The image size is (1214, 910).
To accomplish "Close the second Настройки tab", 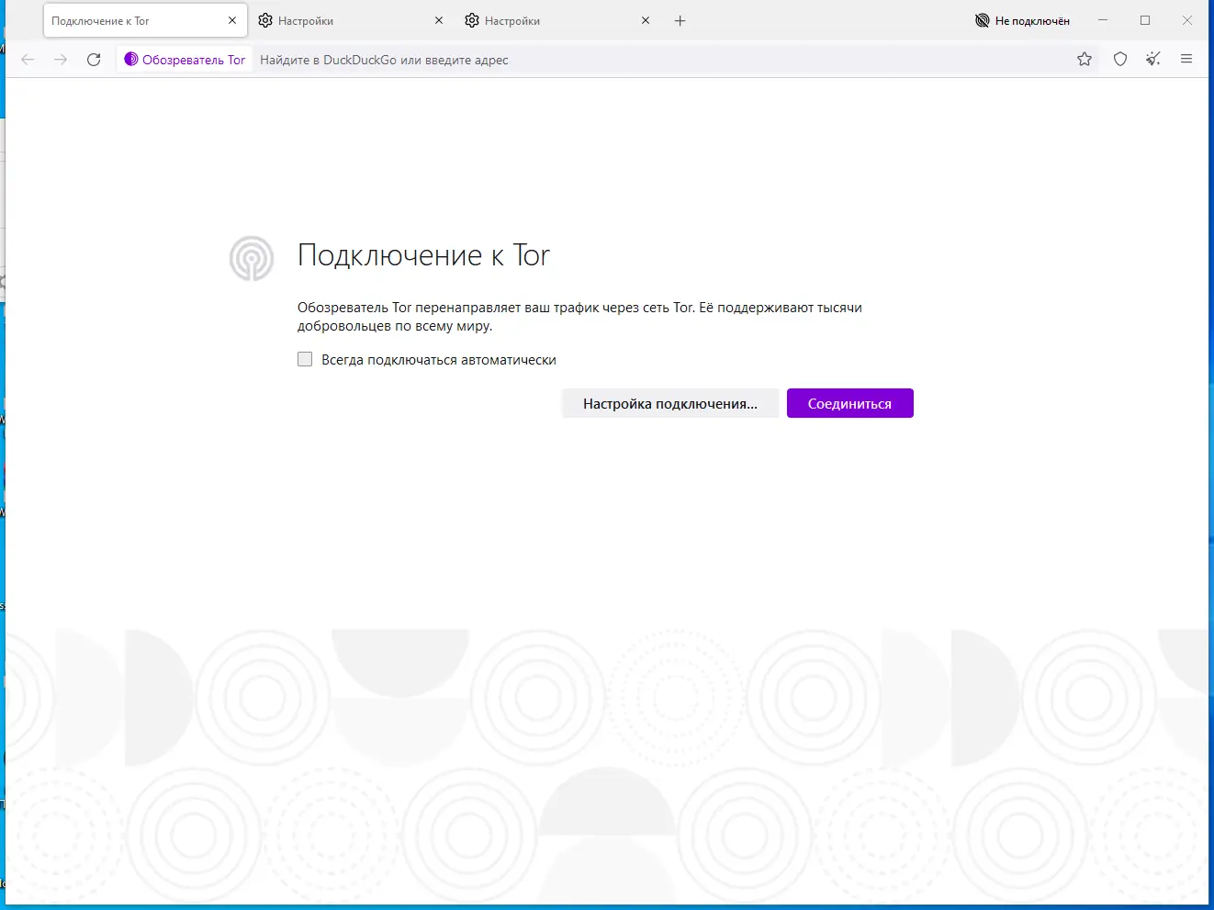I will [x=646, y=21].
